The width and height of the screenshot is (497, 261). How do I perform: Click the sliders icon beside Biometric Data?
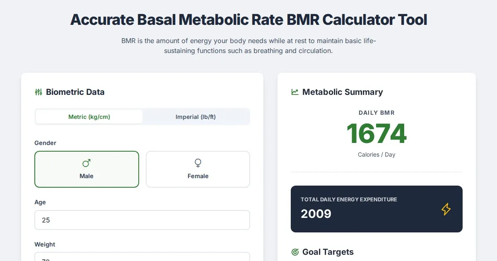point(39,92)
